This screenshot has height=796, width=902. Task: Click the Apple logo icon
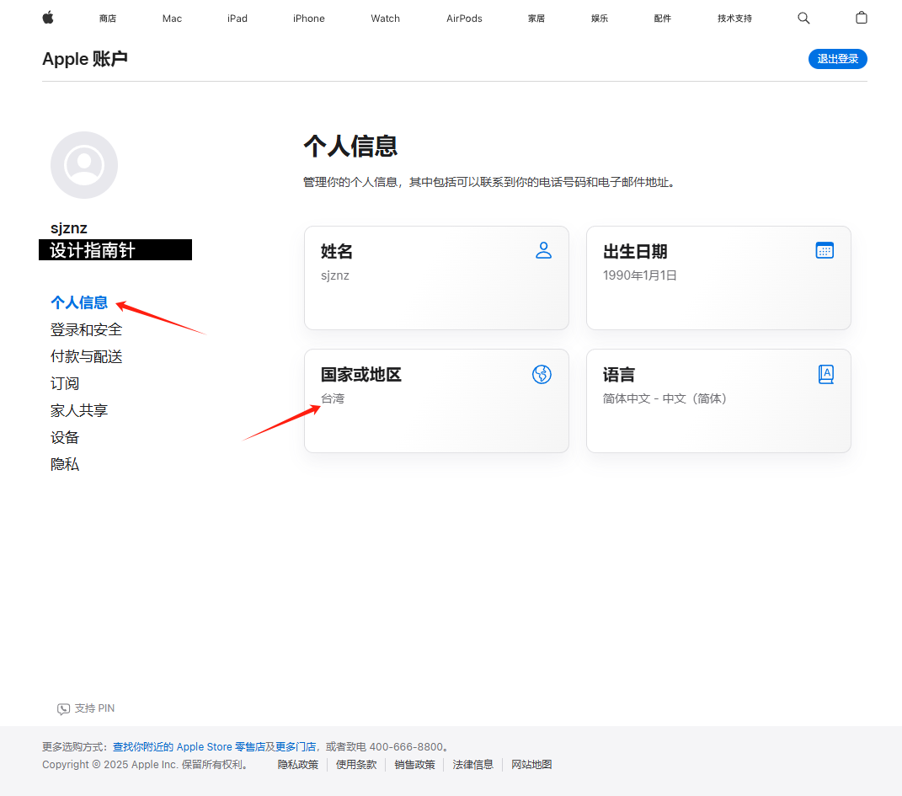click(48, 18)
